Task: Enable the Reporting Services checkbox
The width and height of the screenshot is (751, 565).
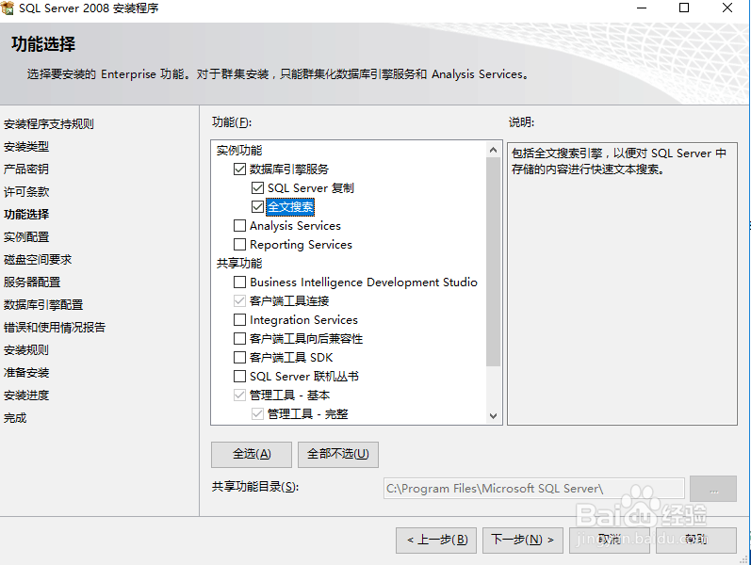Action: 239,244
